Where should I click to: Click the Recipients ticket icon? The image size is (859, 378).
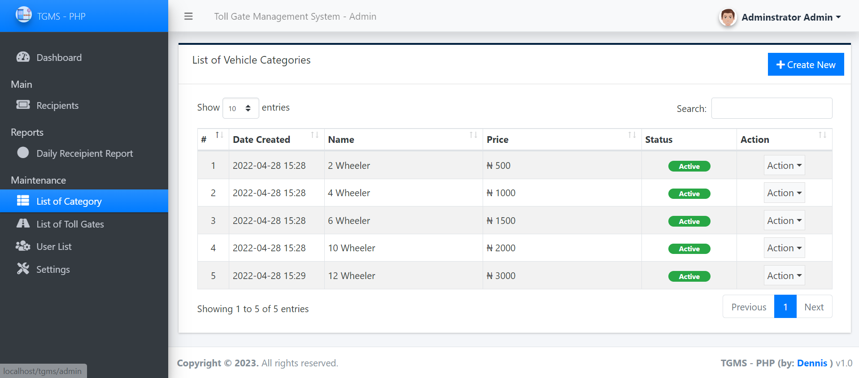[23, 105]
